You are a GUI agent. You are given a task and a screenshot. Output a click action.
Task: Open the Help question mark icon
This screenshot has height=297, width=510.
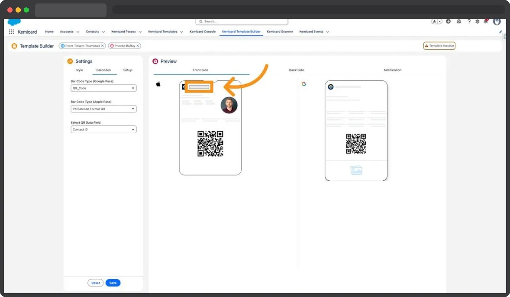click(x=469, y=22)
